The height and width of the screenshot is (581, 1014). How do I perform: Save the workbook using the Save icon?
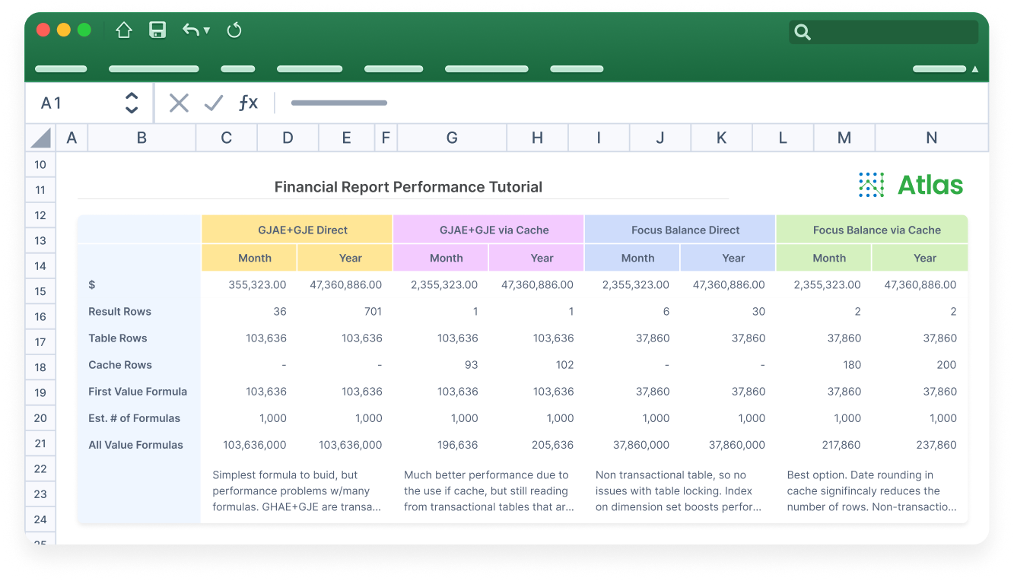(x=157, y=31)
